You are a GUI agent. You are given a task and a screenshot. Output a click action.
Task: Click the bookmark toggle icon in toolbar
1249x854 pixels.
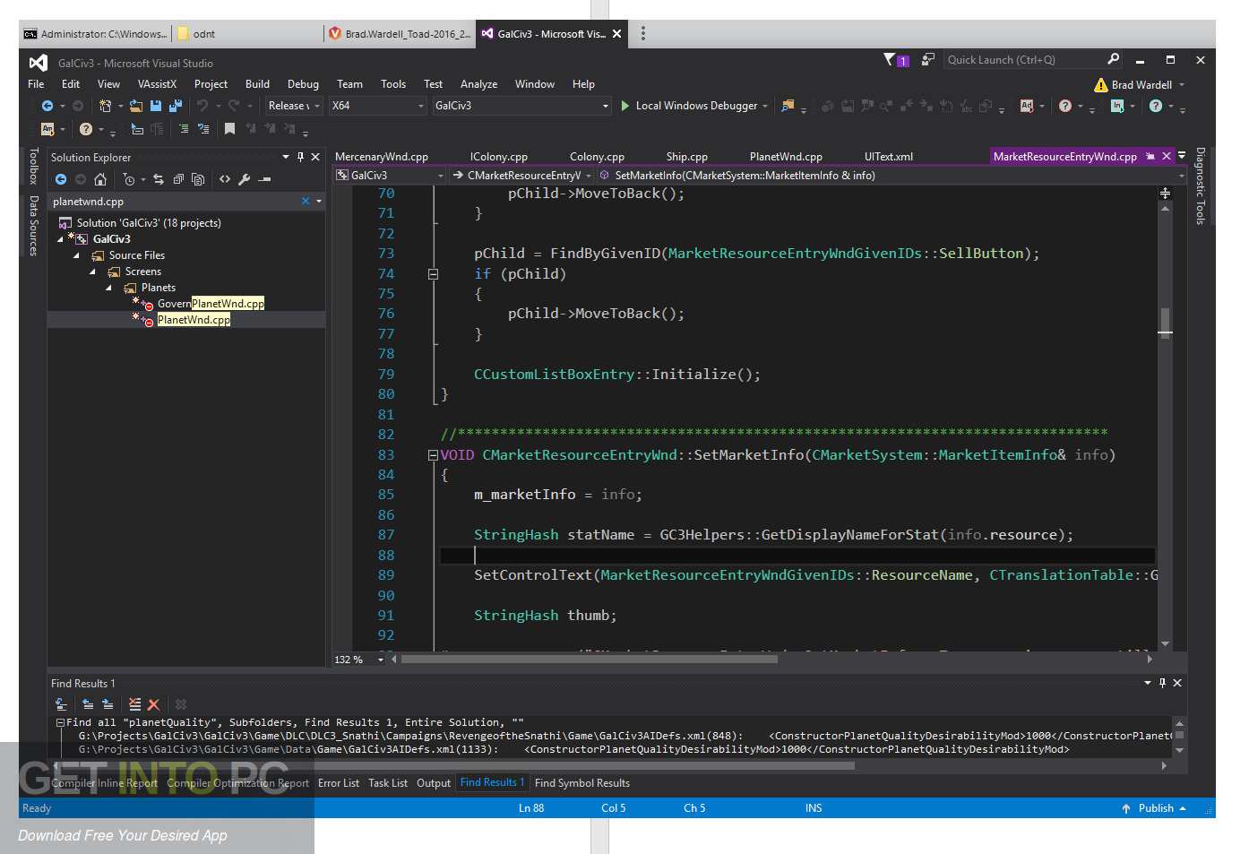(x=229, y=129)
